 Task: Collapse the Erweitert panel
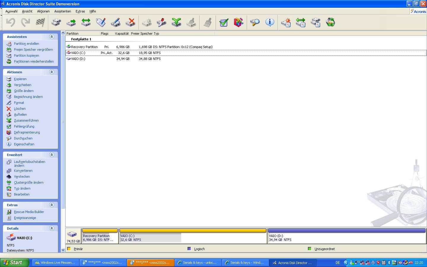[x=52, y=155]
